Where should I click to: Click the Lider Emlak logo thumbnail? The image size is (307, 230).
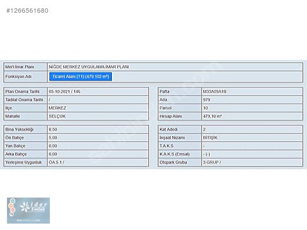(x=28, y=210)
